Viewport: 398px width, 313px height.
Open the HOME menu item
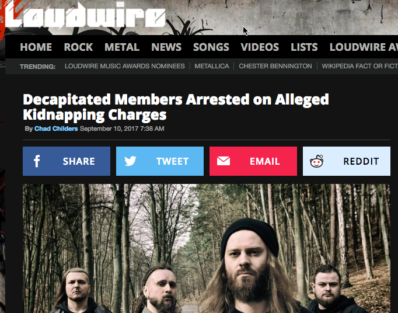36,47
